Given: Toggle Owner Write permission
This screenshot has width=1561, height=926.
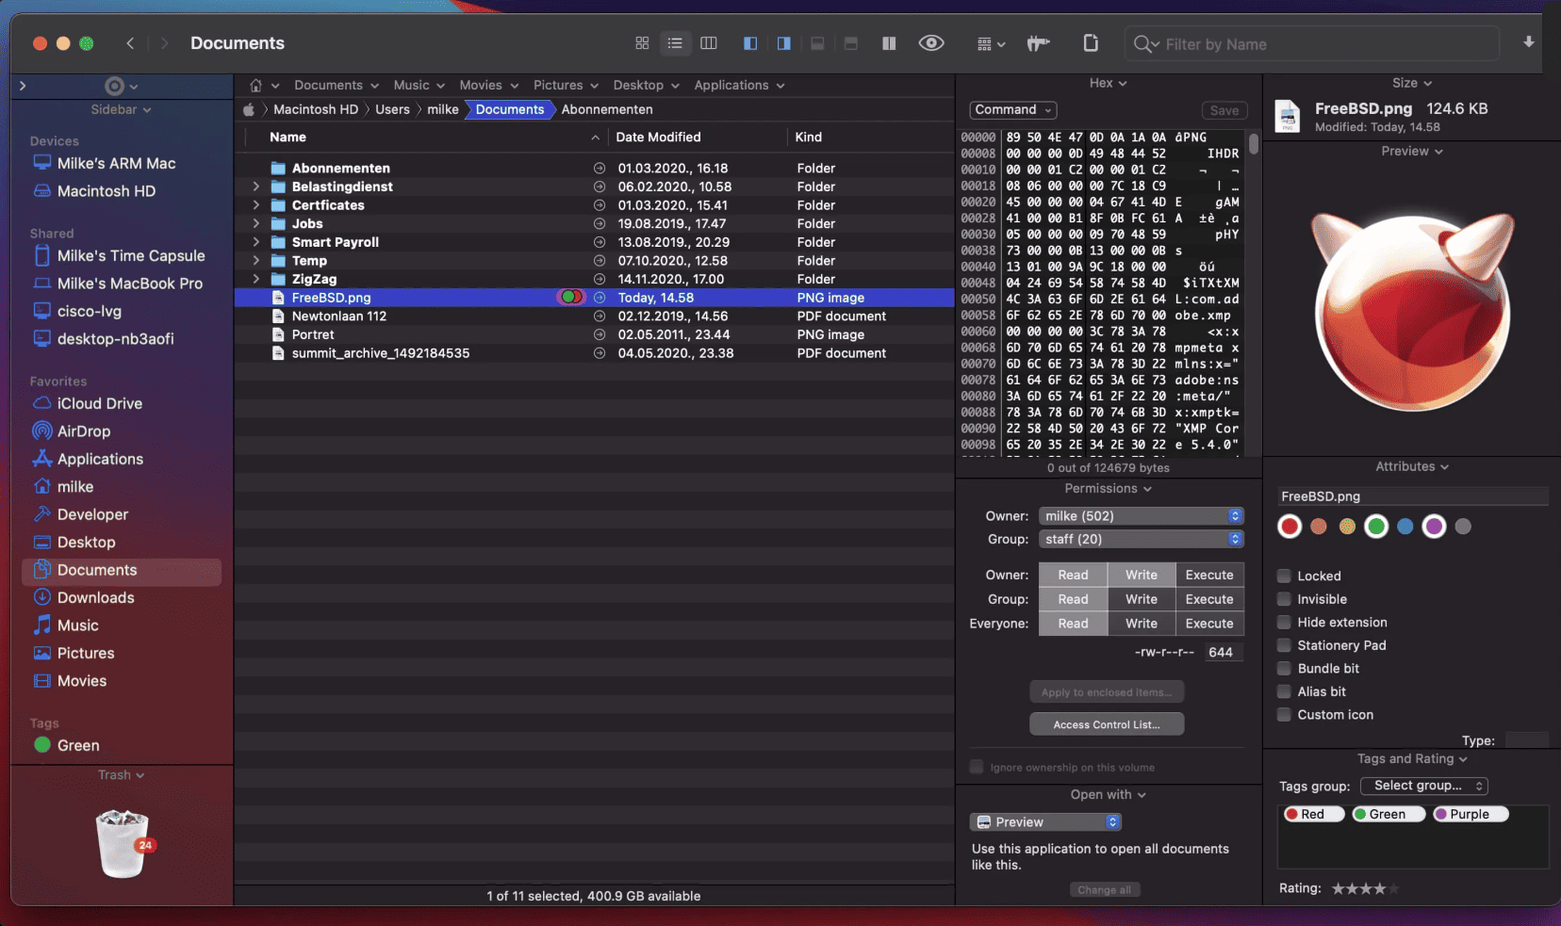Looking at the screenshot, I should (x=1142, y=576).
